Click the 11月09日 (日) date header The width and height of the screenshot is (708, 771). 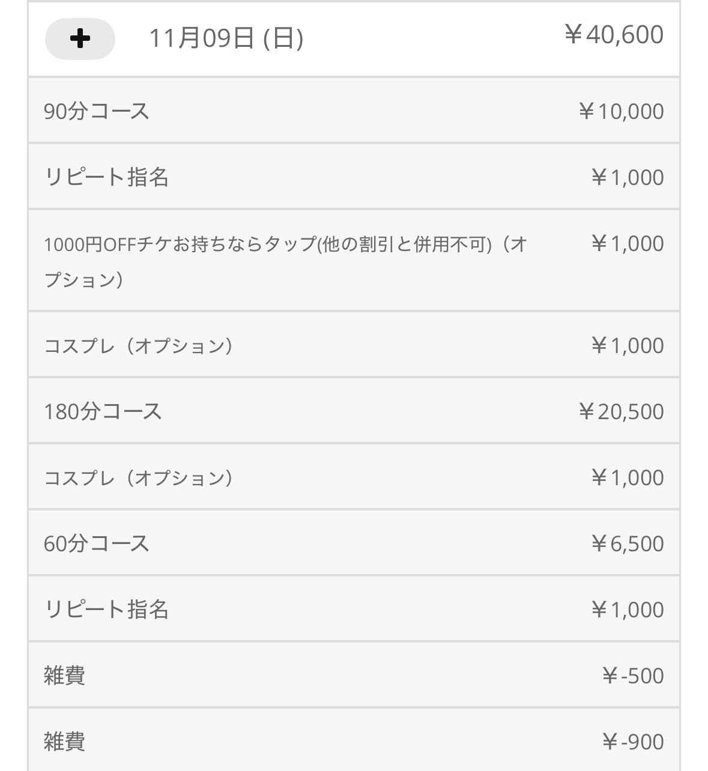pos(226,39)
